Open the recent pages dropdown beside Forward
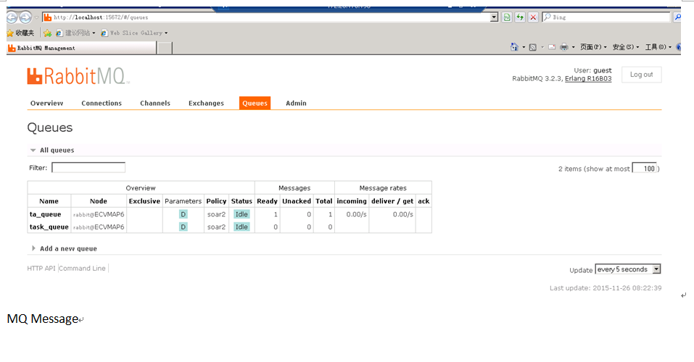 point(37,17)
